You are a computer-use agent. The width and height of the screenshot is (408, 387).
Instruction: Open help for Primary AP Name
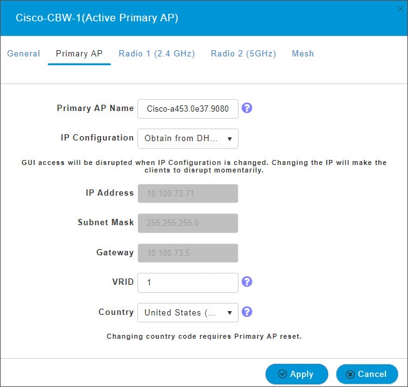coord(247,108)
